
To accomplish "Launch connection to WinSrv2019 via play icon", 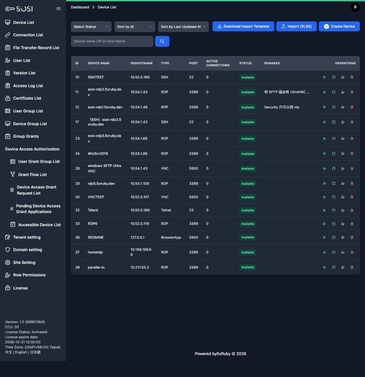I will click(x=324, y=153).
